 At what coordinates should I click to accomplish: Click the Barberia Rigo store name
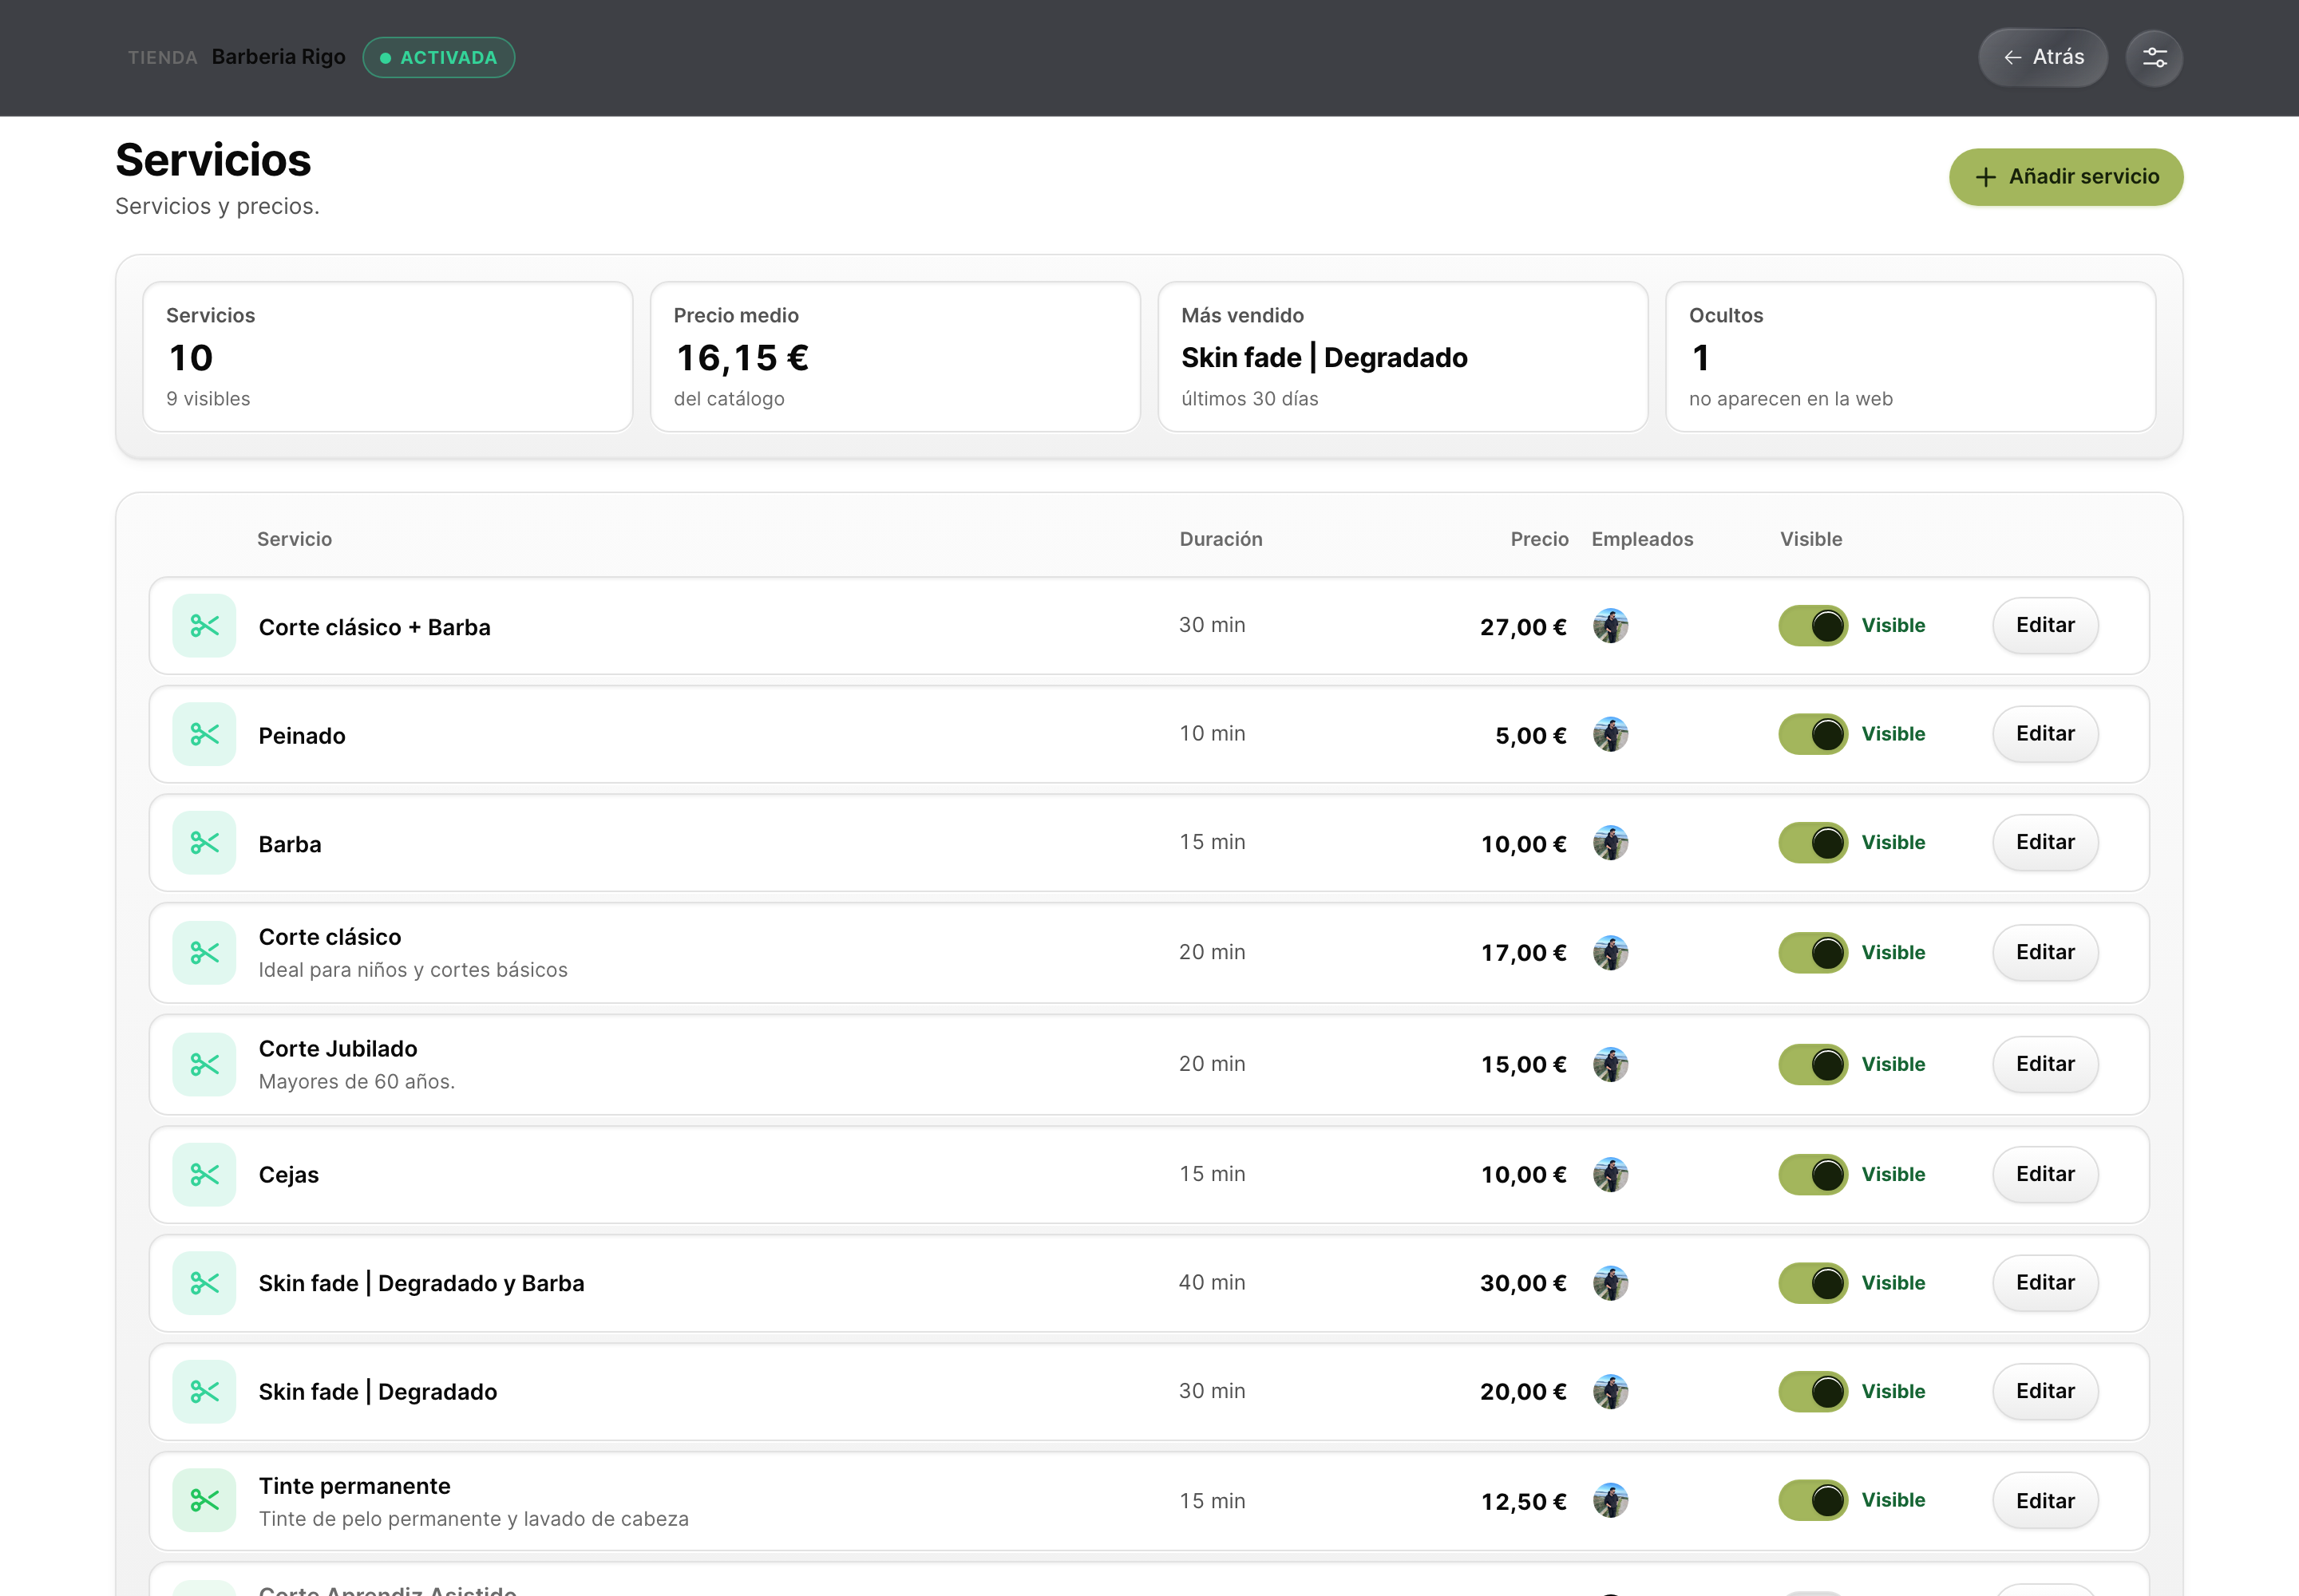coord(278,57)
